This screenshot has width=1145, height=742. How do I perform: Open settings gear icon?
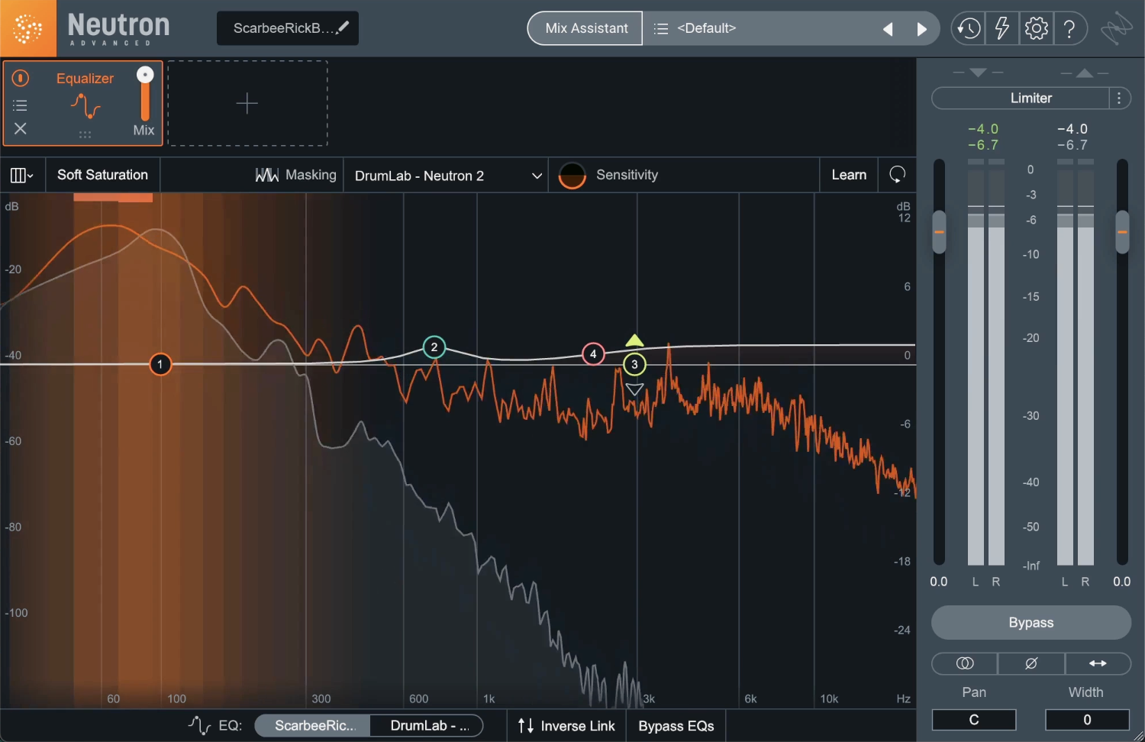point(1036,29)
